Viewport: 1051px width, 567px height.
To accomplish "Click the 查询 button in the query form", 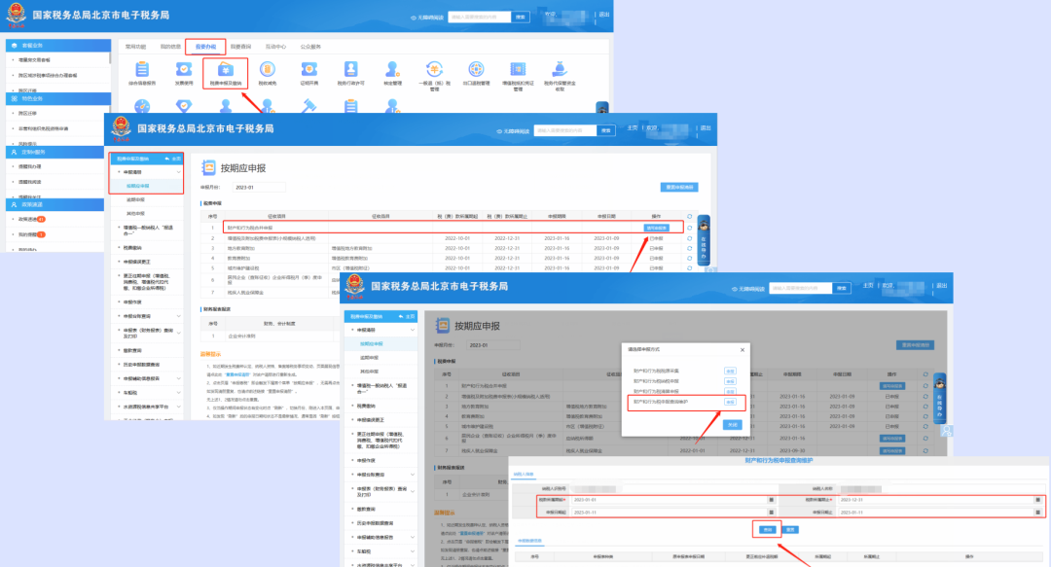I will point(768,529).
